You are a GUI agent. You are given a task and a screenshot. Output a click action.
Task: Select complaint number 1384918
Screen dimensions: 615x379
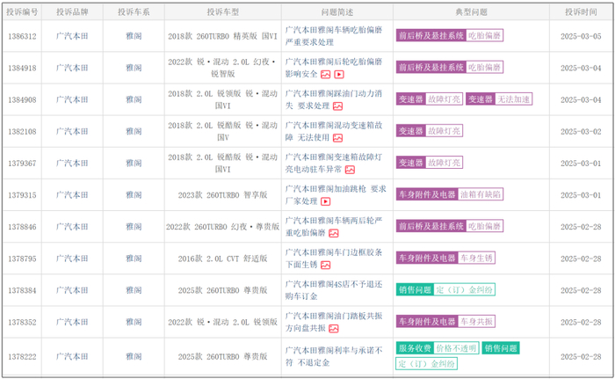pos(22,68)
